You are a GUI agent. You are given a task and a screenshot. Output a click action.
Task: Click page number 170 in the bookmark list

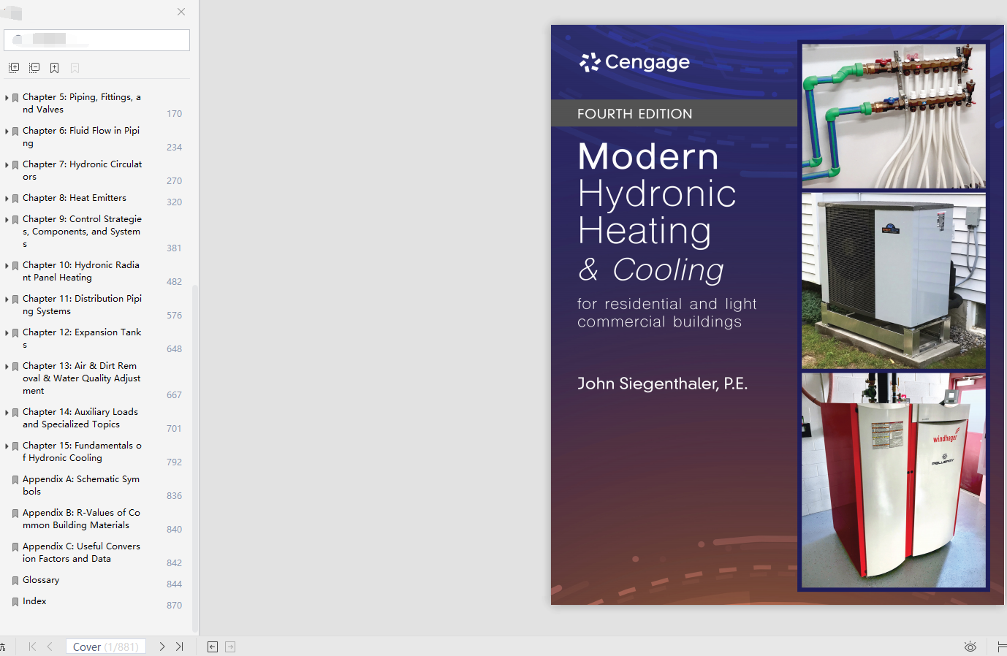click(x=174, y=114)
